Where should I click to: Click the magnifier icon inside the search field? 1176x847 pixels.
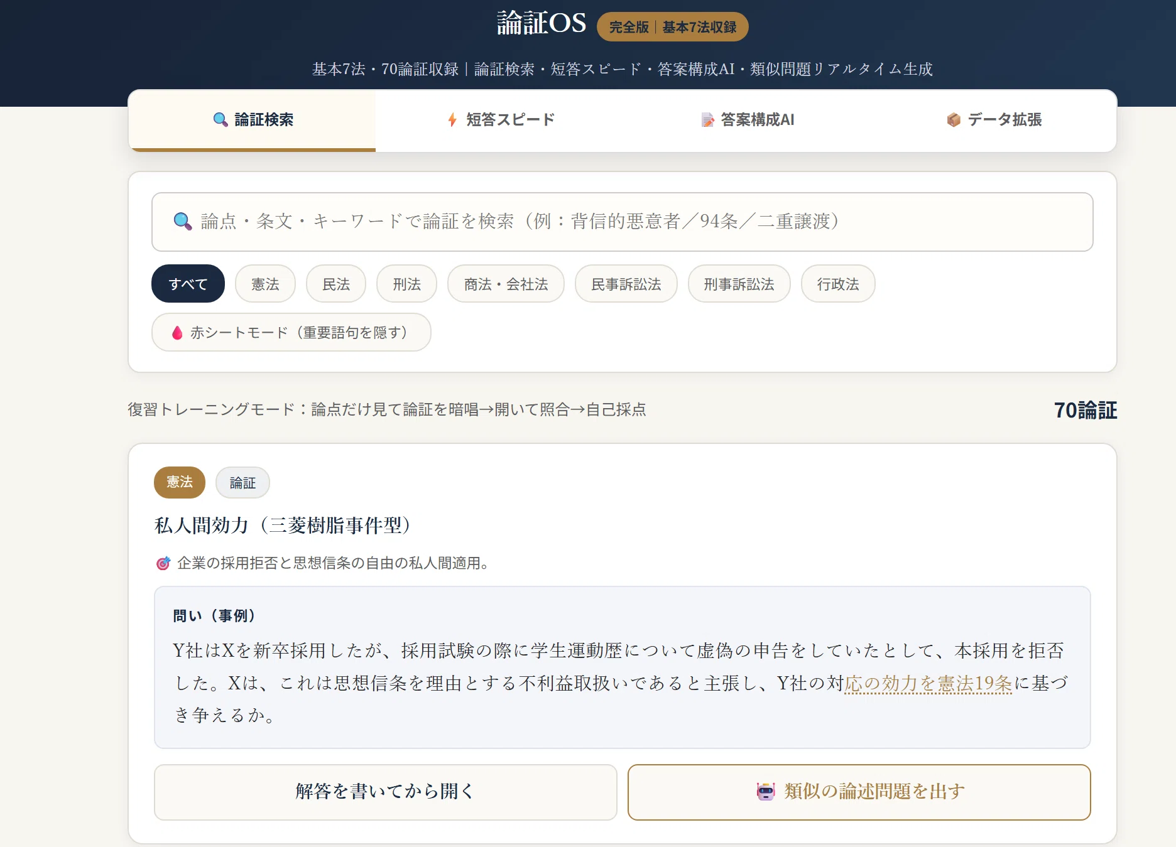(x=182, y=221)
